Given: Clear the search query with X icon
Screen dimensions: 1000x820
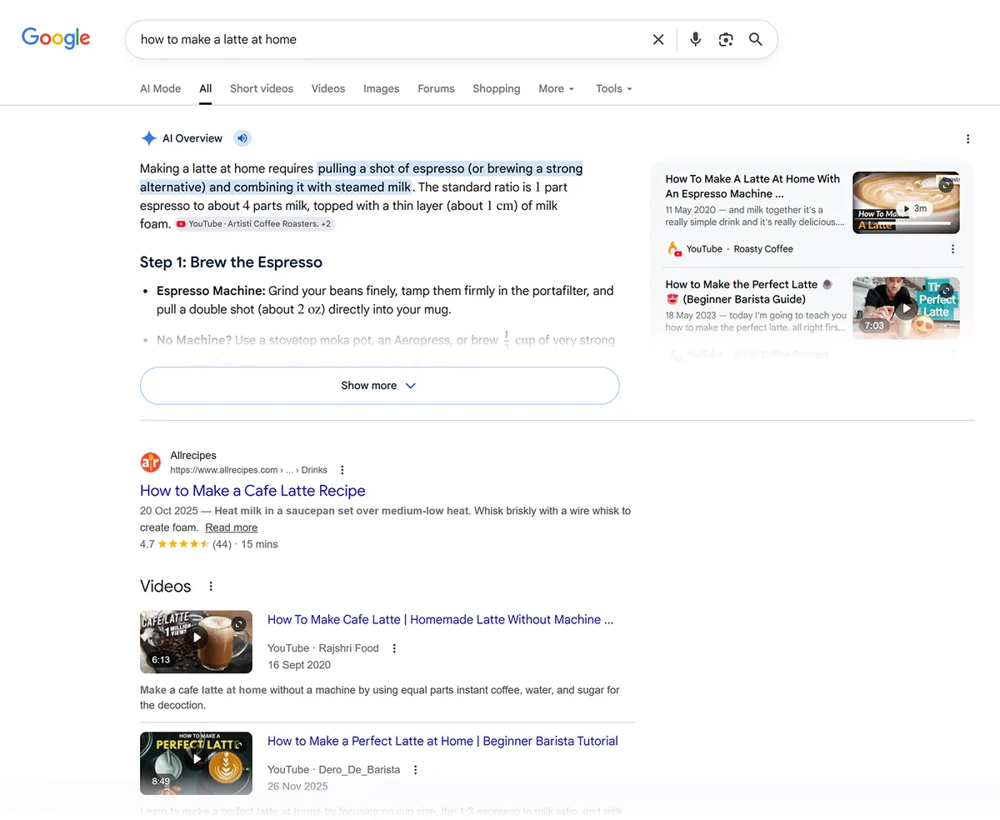Looking at the screenshot, I should click(x=658, y=39).
